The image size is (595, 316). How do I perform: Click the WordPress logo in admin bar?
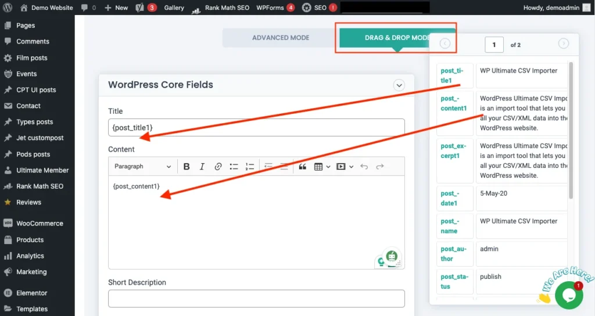pos(8,8)
